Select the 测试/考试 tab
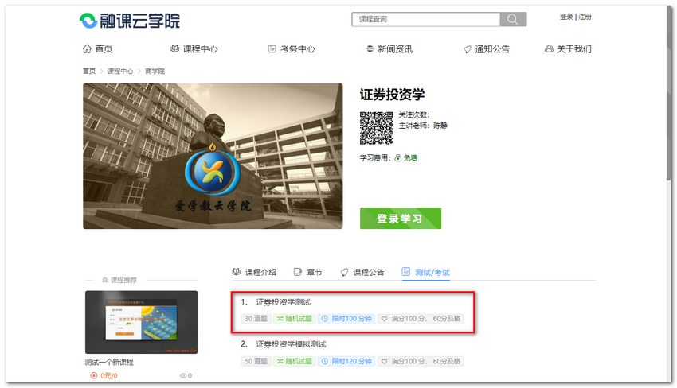677x388 pixels. pyautogui.click(x=426, y=272)
